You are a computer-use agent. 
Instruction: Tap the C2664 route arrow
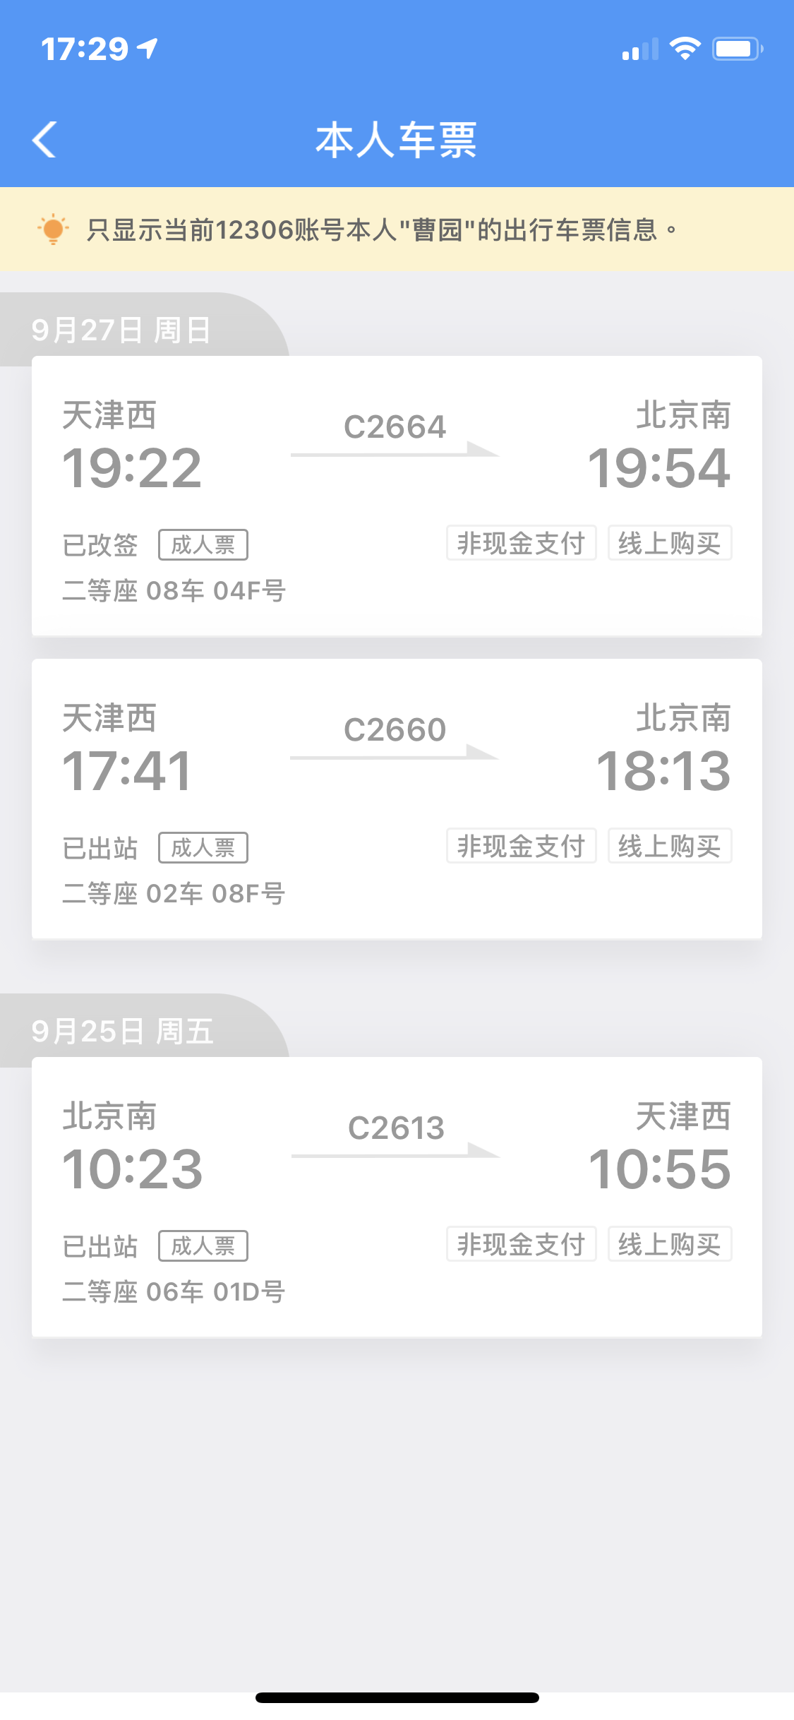click(x=395, y=450)
